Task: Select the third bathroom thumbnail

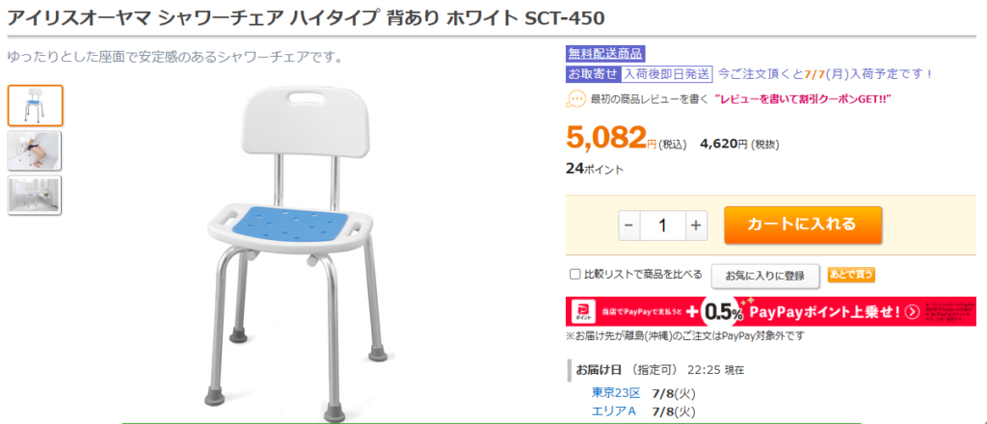Action: 35,195
